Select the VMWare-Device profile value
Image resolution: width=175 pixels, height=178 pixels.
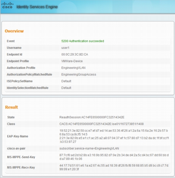click(x=72, y=61)
